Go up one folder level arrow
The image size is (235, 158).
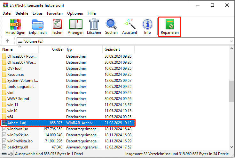(7, 41)
